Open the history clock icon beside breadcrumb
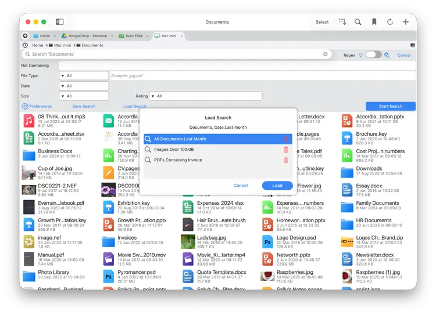 (25, 45)
